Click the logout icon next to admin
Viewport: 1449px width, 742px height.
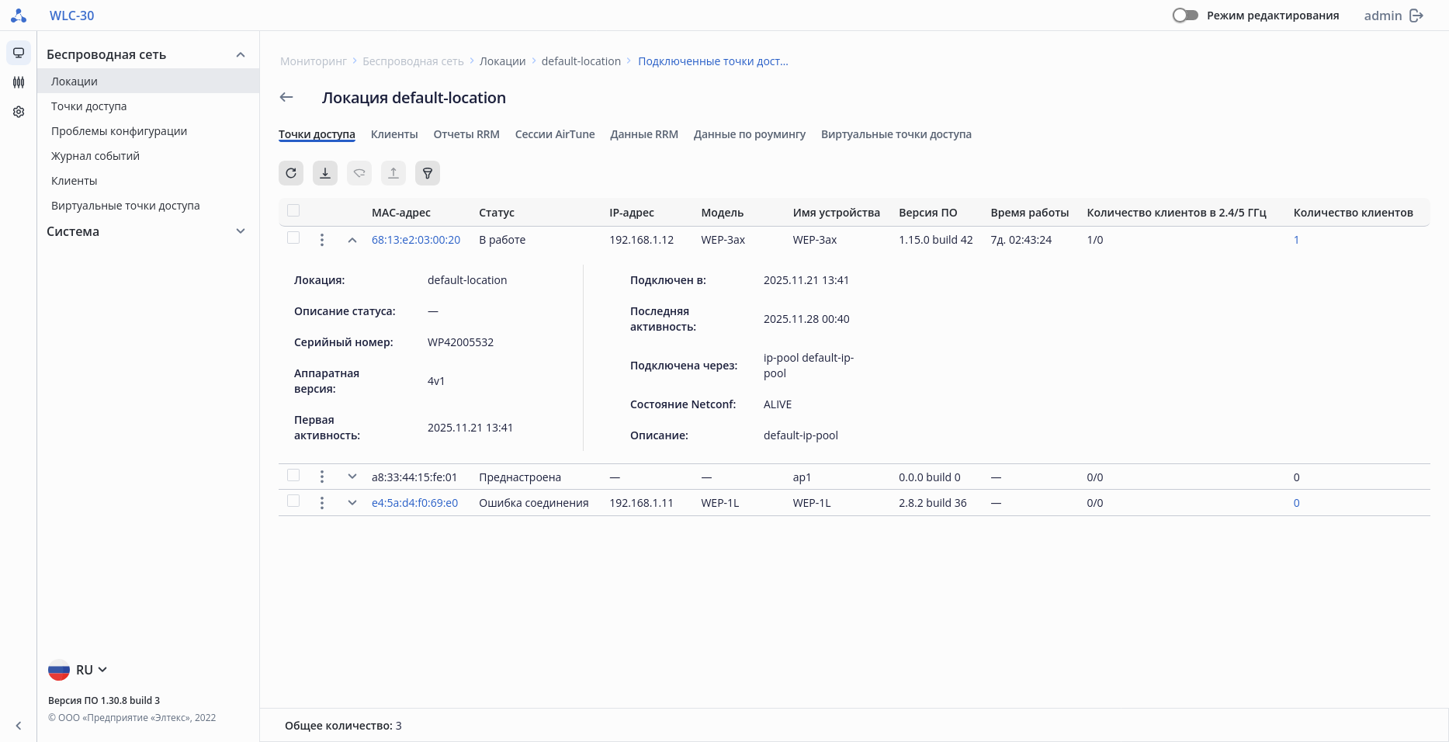(x=1416, y=16)
